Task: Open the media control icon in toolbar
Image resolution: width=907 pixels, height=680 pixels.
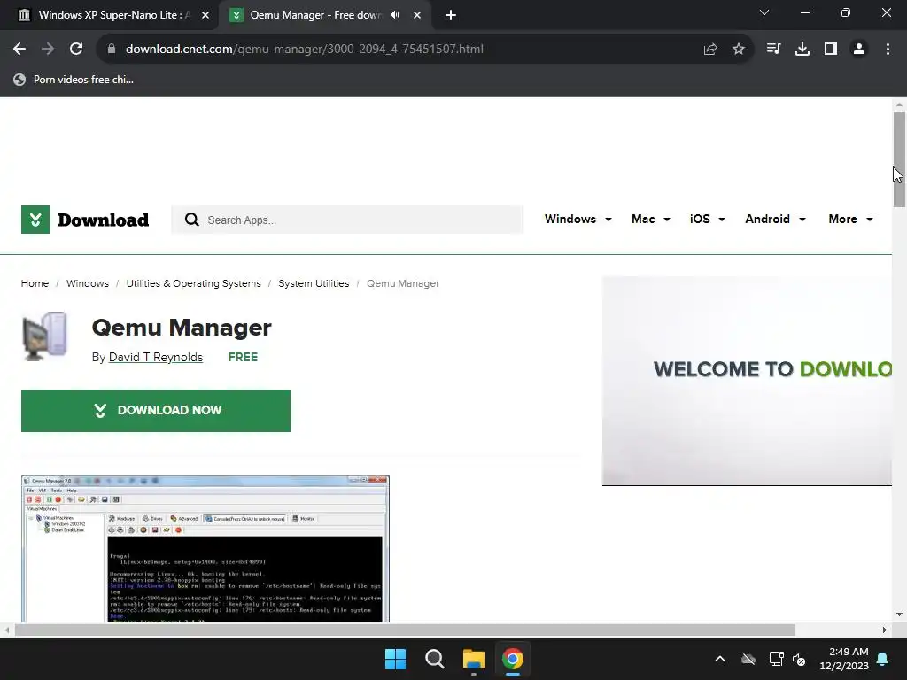Action: (x=773, y=50)
